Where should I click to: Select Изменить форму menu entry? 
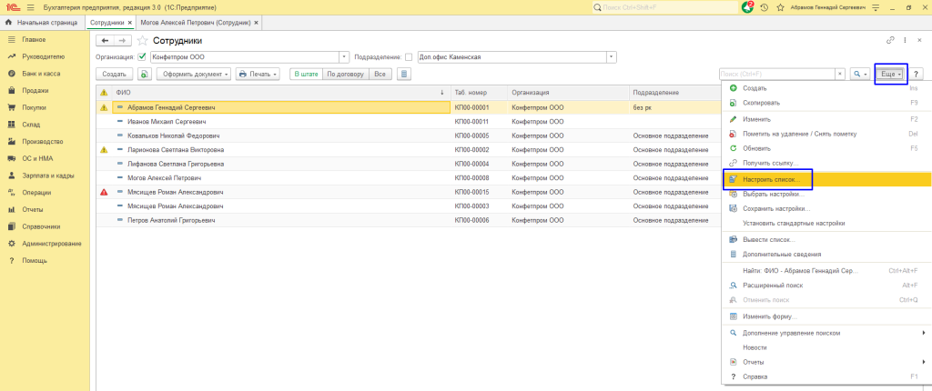tap(769, 316)
